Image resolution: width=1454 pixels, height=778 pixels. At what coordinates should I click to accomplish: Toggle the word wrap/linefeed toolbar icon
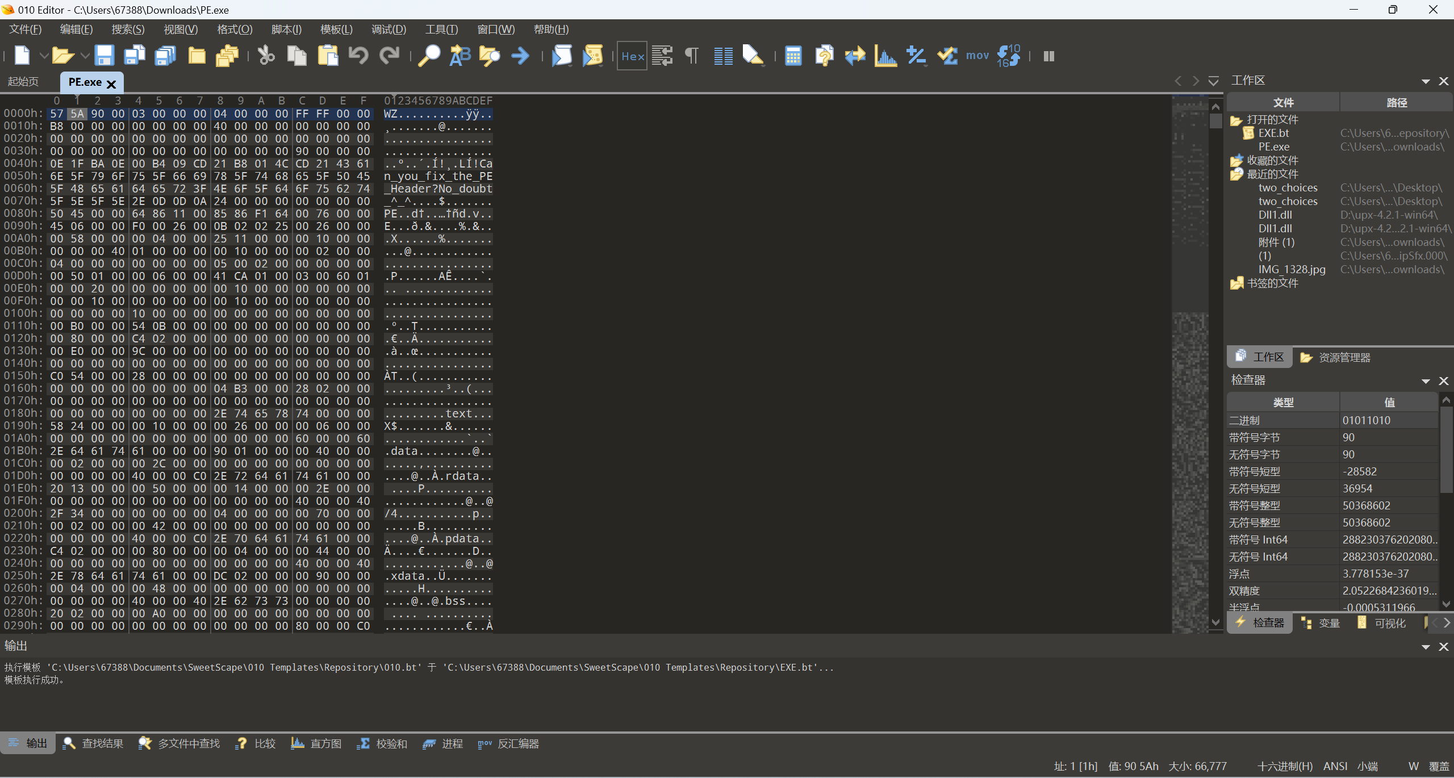(662, 56)
